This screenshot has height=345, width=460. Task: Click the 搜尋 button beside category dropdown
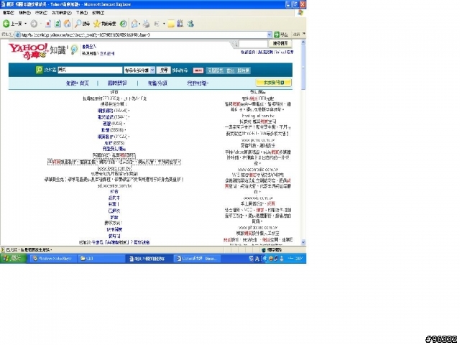pyautogui.click(x=163, y=70)
